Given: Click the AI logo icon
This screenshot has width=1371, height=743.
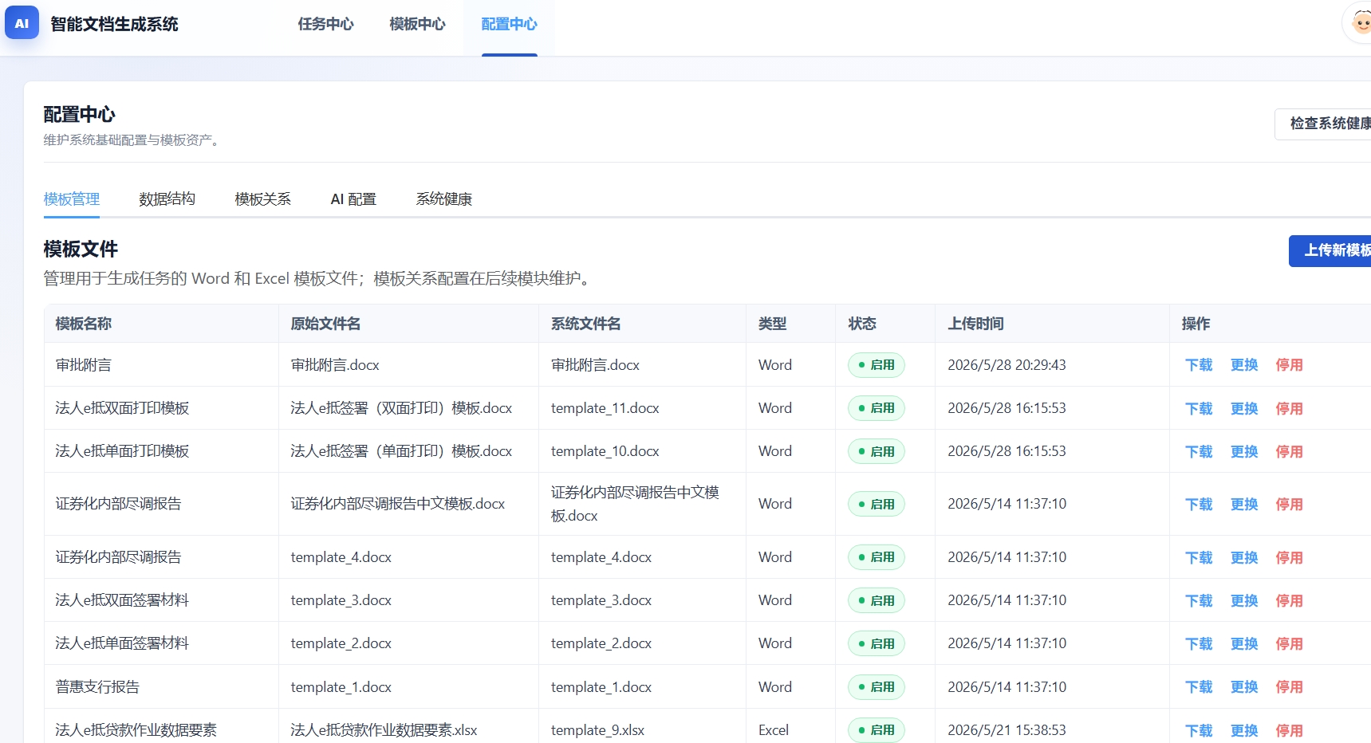Looking at the screenshot, I should 22,23.
